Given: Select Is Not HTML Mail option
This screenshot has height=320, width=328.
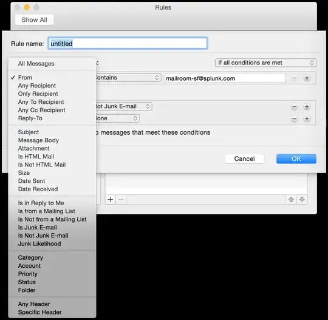Looking at the screenshot, I should [52, 165].
